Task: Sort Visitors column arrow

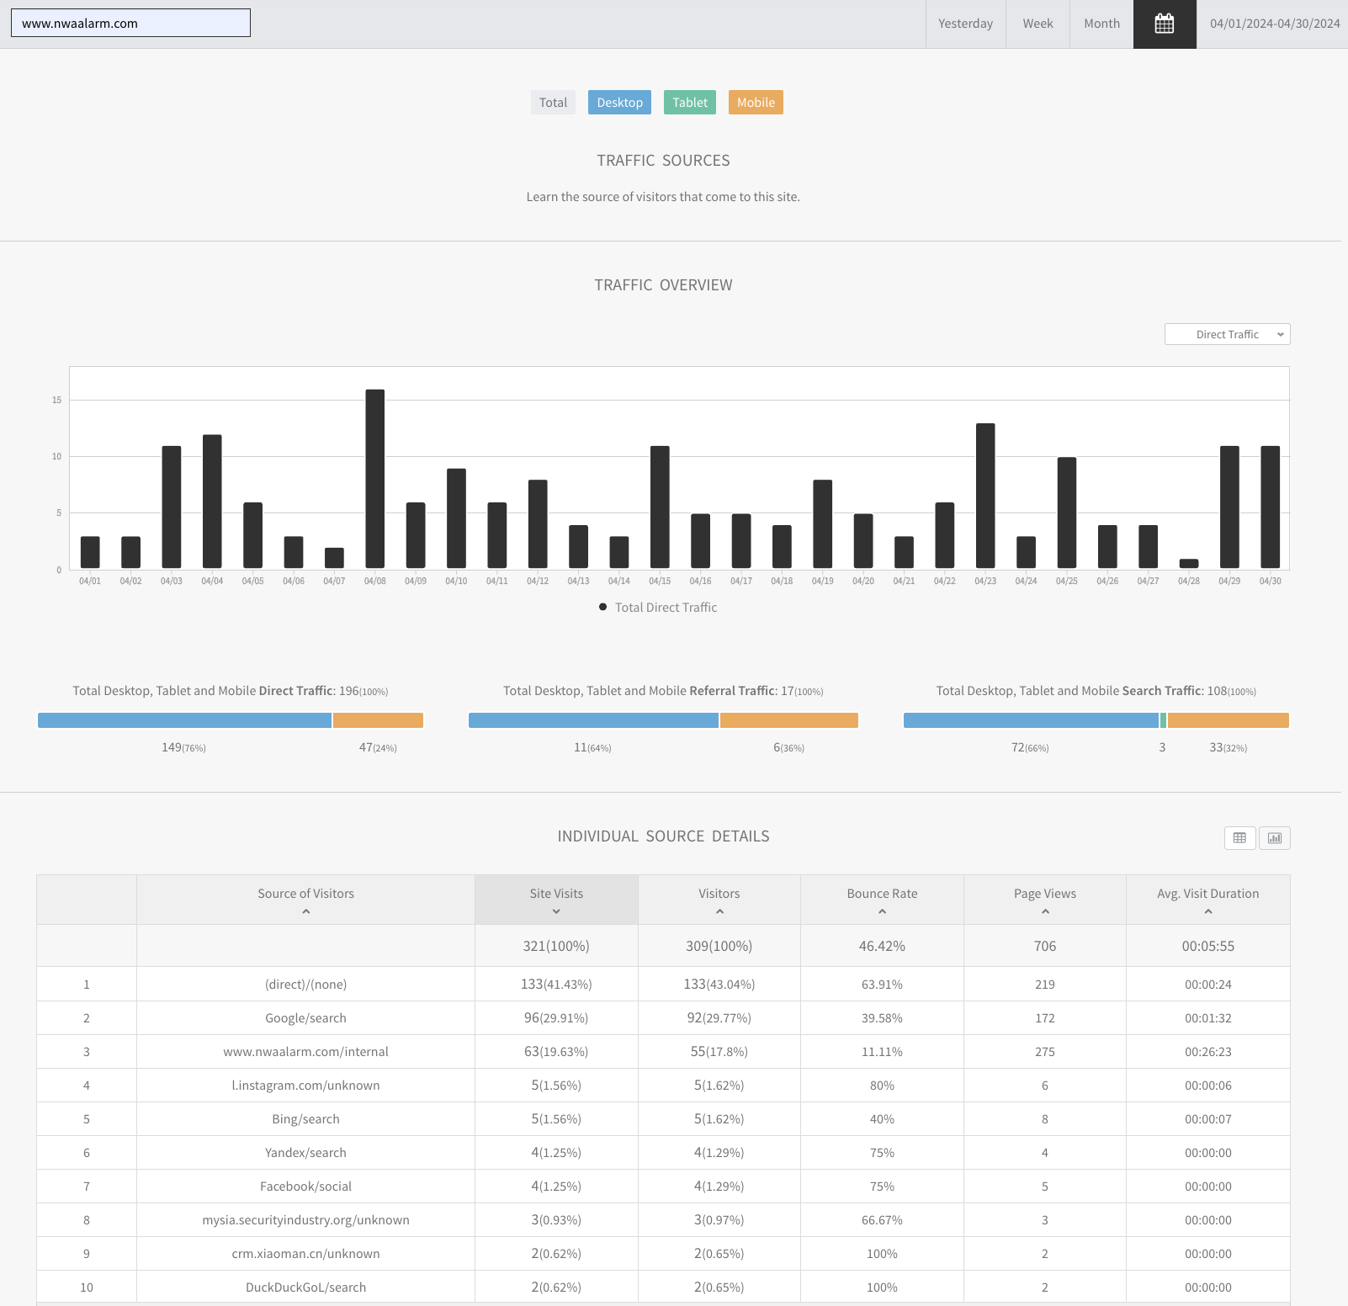Action: click(719, 911)
